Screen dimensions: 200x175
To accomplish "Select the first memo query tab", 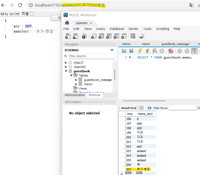I will 126,44.
